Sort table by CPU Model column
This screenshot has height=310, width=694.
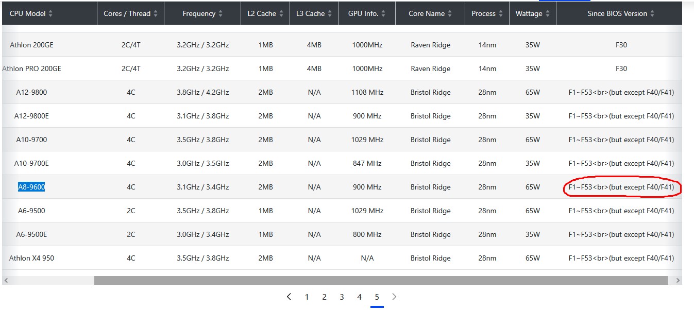coord(50,14)
